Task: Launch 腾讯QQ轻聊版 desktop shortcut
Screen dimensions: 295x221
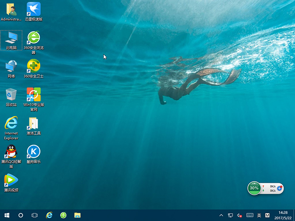Action: (11, 152)
